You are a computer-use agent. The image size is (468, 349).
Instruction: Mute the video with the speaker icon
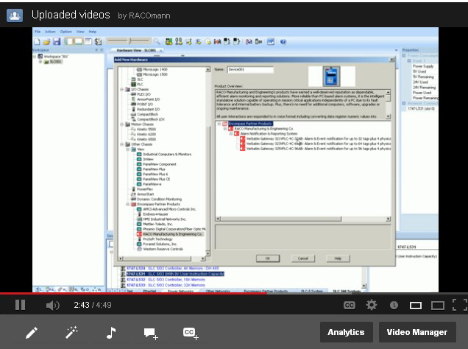52,306
